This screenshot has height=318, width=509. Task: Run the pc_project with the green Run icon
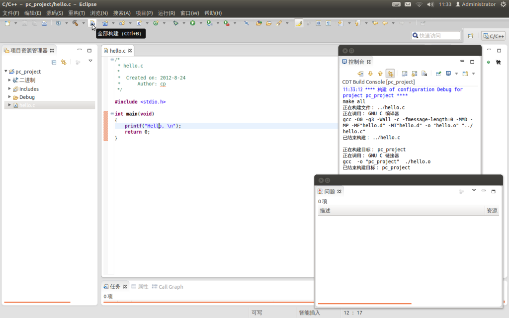click(192, 23)
